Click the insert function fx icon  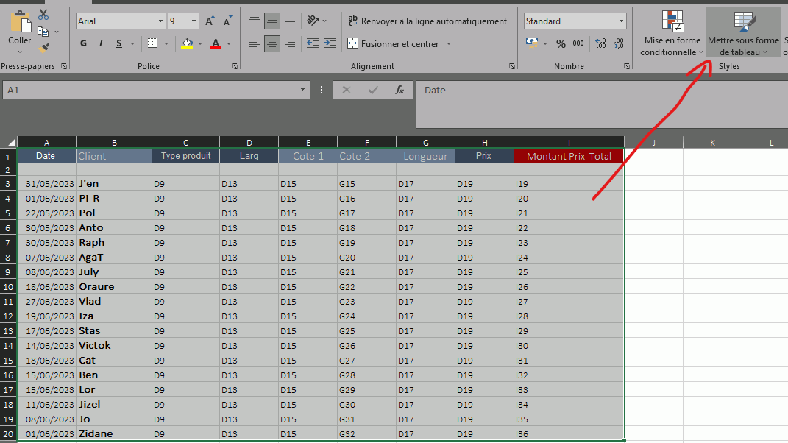coord(400,90)
